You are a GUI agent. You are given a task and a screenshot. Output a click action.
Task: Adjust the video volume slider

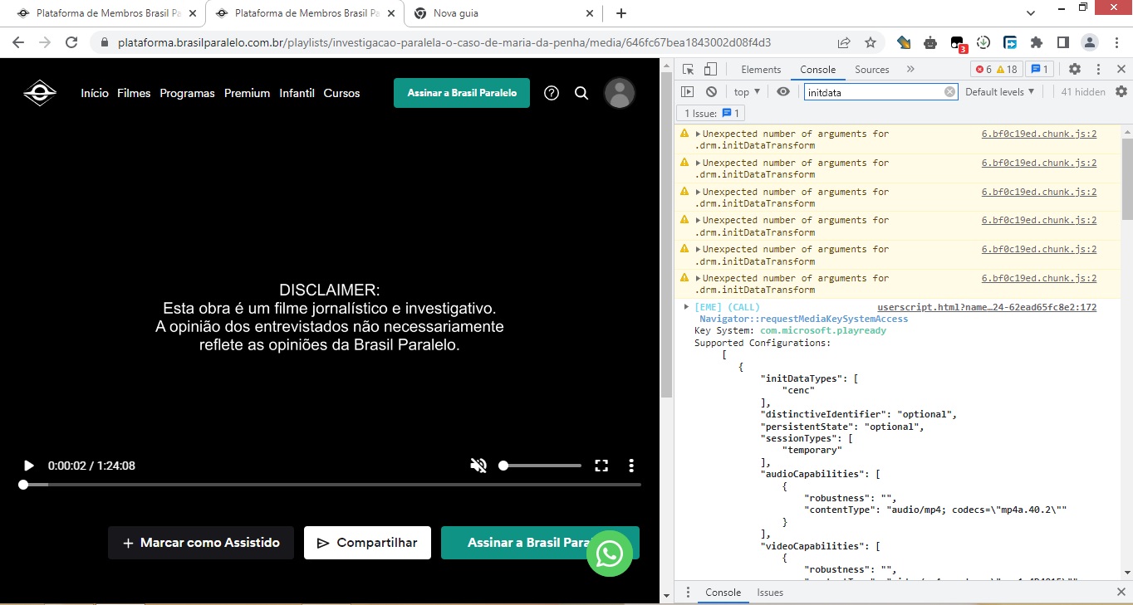click(x=540, y=466)
